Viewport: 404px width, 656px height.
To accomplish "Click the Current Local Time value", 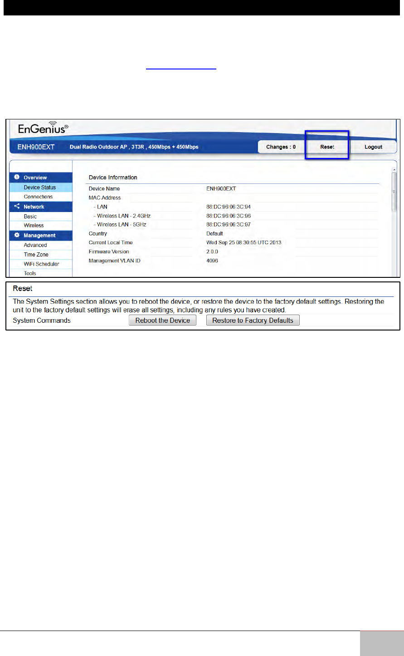I will 244,242.
